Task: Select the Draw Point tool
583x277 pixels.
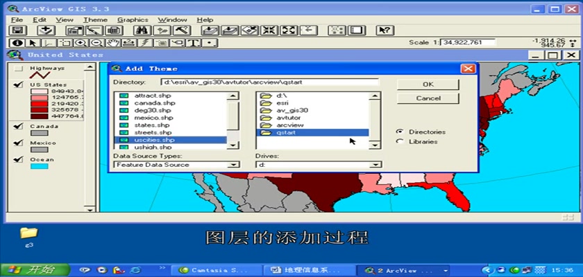Action: [210, 43]
